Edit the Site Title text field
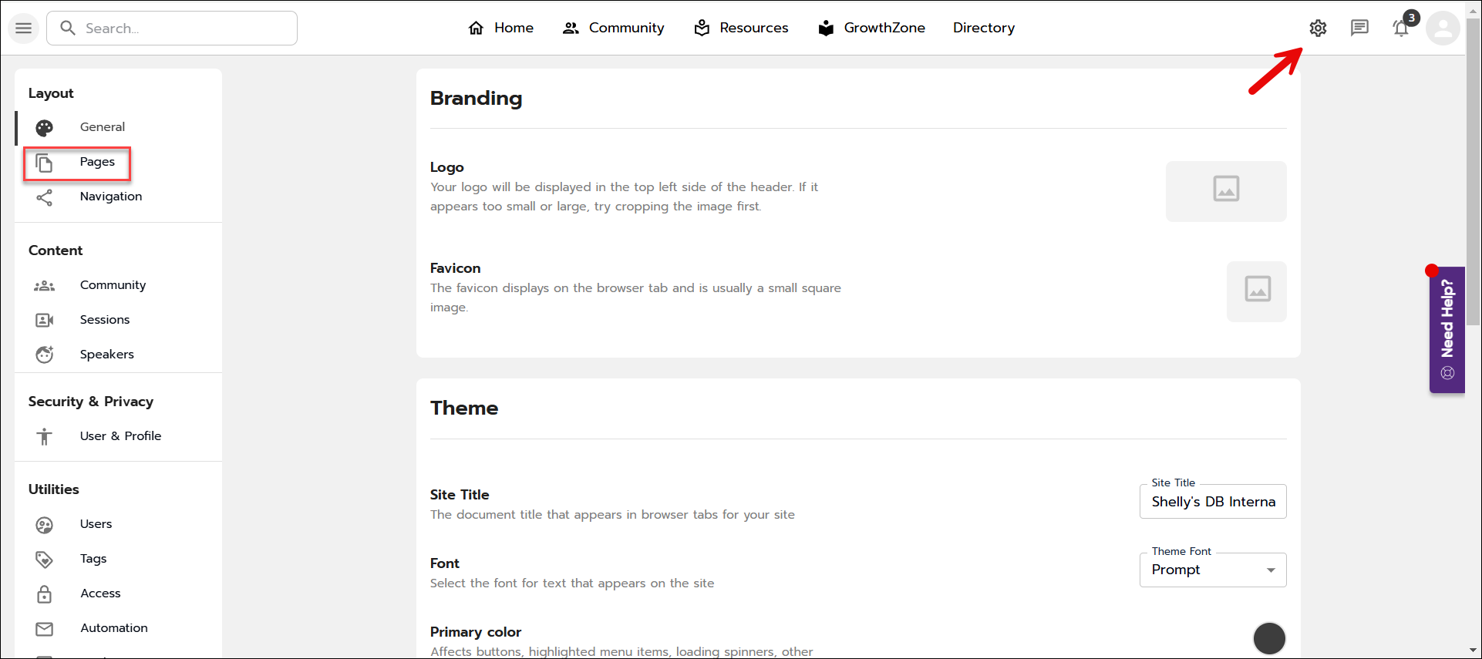 [x=1213, y=502]
